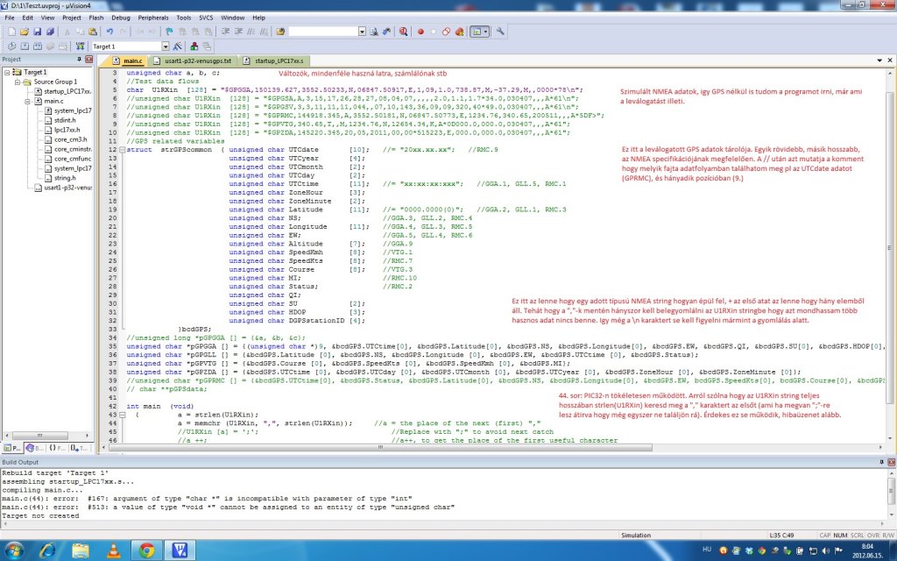Open VLC media player from the taskbar
This screenshot has width=897, height=561.
pyautogui.click(x=114, y=550)
